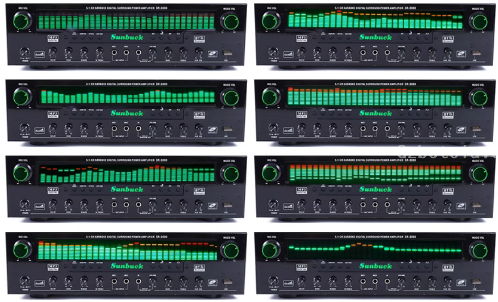
Task: Click the DELAY knob on the third-row left amplifier
Action: (53, 204)
